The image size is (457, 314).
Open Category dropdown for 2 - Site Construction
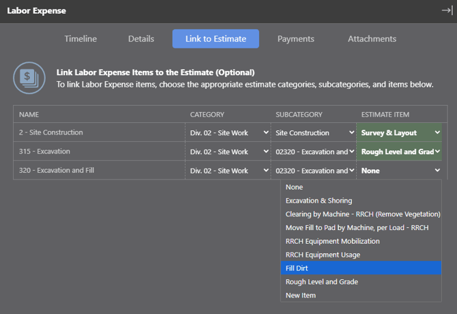(x=228, y=132)
